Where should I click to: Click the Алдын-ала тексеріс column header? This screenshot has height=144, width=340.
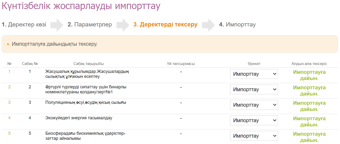(x=309, y=64)
